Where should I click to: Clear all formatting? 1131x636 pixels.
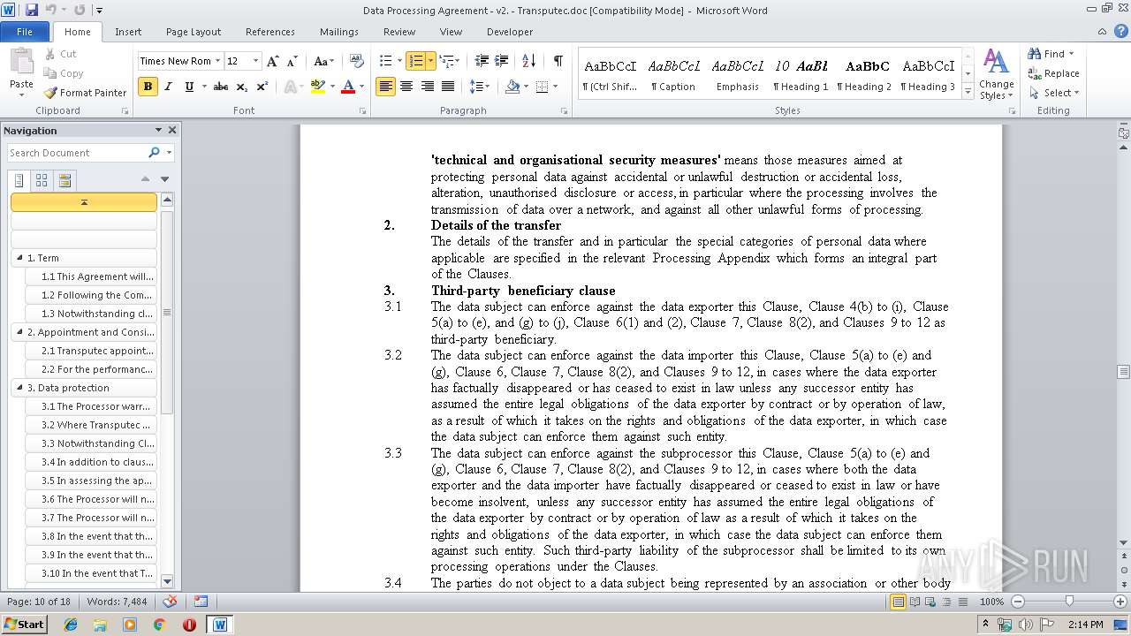357,61
